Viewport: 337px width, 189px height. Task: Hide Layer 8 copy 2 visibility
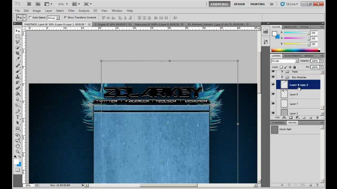coord(273,85)
